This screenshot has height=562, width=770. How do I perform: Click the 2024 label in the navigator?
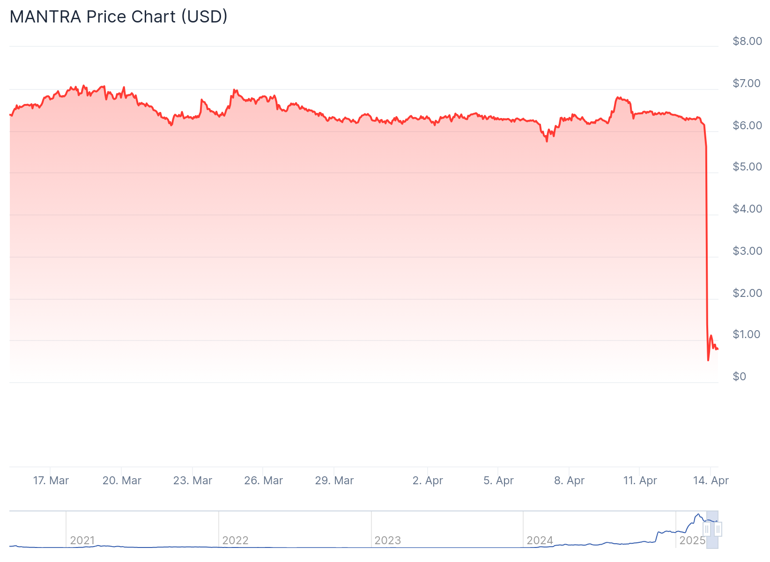click(x=540, y=540)
